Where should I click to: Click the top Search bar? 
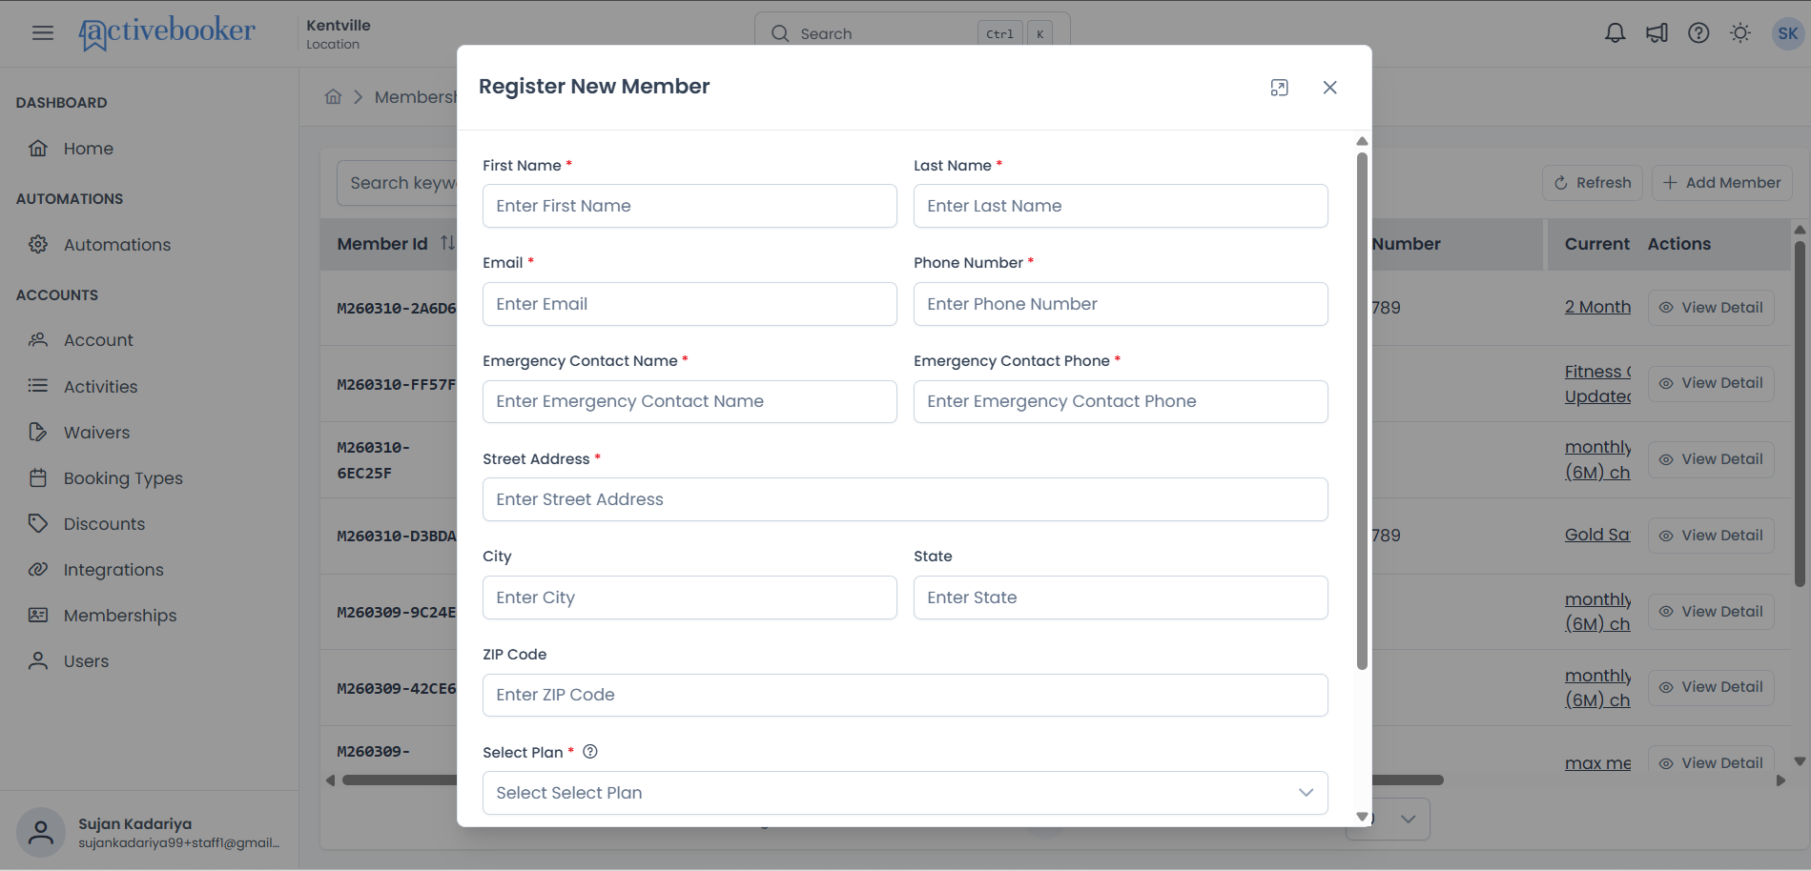coord(912,33)
